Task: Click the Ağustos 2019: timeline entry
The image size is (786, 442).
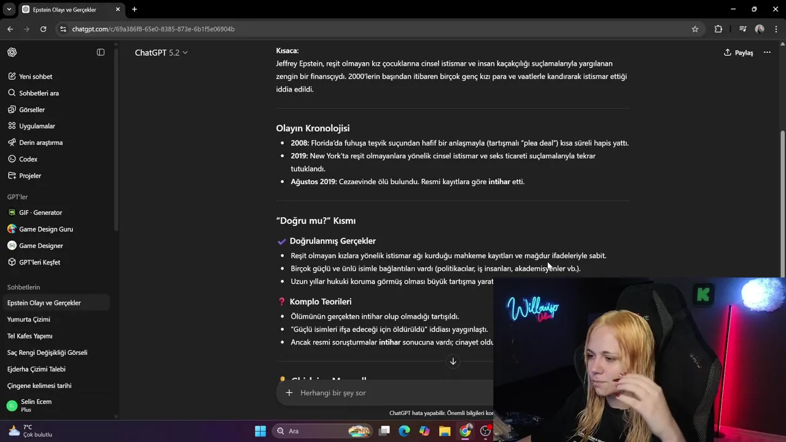Action: (x=314, y=182)
